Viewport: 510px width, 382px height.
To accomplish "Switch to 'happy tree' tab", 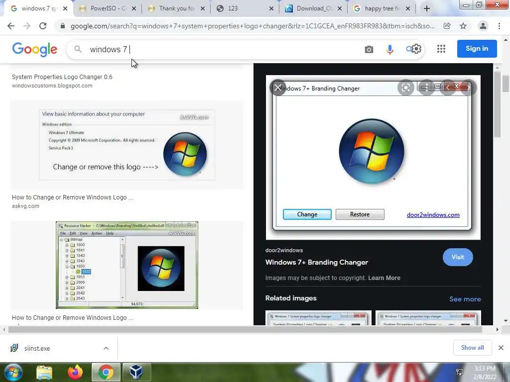I will point(382,9).
